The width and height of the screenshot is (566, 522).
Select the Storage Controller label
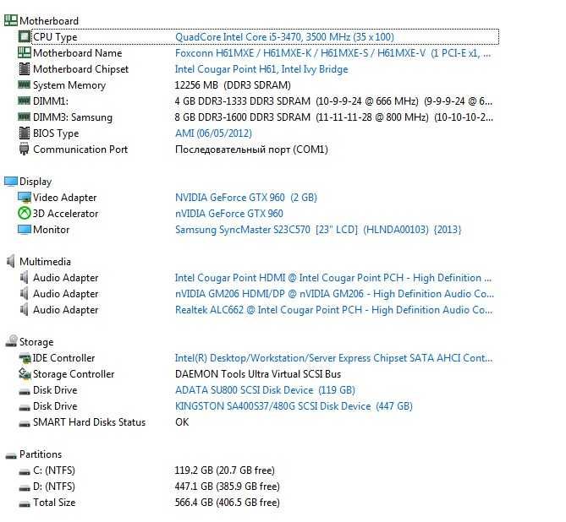(x=74, y=374)
